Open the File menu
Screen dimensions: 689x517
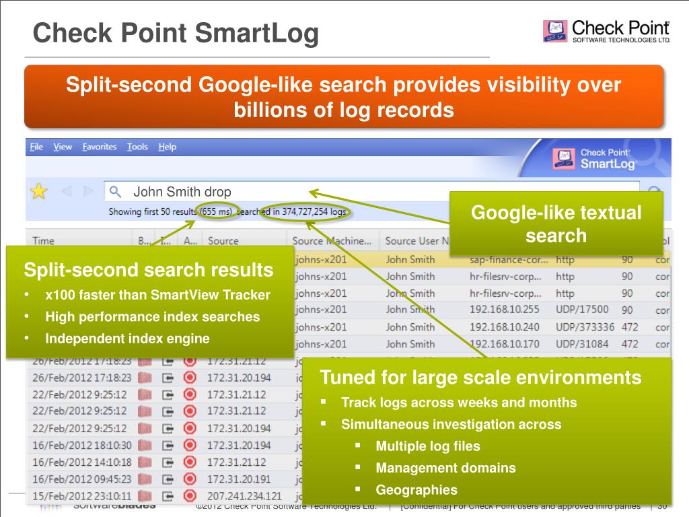pyautogui.click(x=36, y=147)
